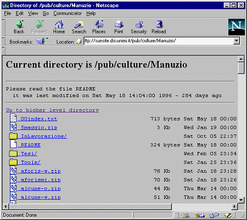Image resolution: width=247 pixels, height=220 pixels.
Task: Click the 324 bytes size text
Action: 165,145
